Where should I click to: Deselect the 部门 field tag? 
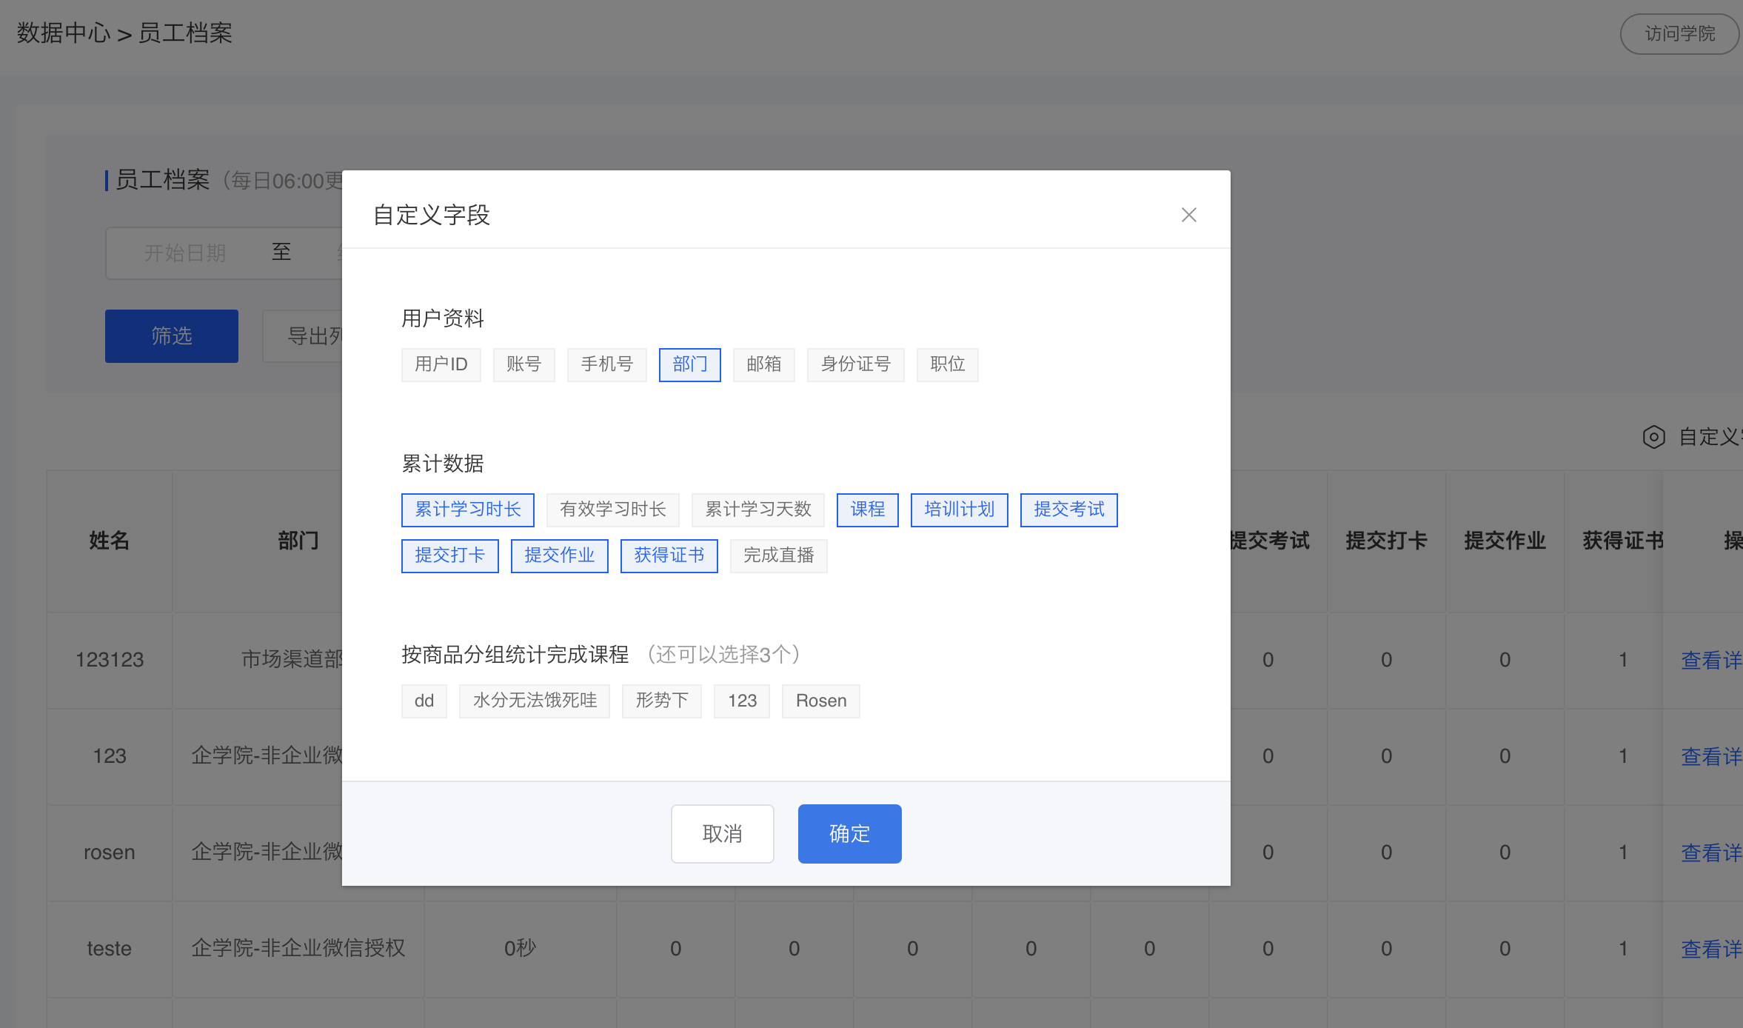click(689, 364)
